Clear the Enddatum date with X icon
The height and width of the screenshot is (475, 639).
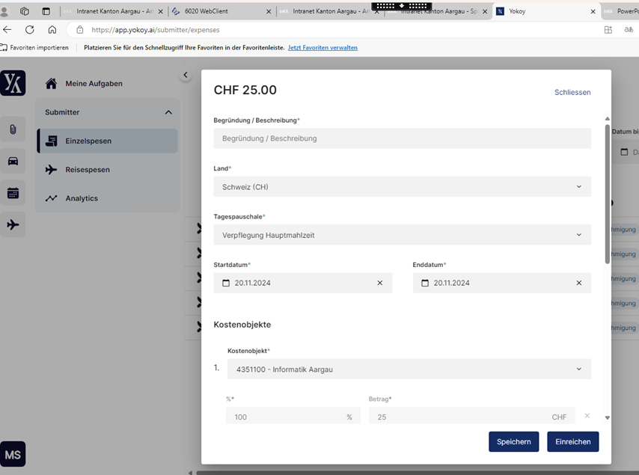[x=578, y=283]
